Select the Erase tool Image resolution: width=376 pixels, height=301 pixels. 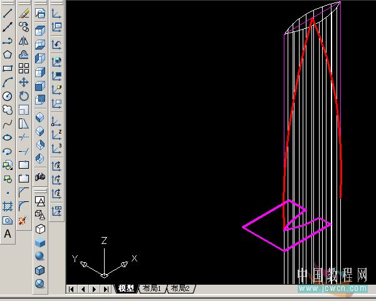pyautogui.click(x=24, y=13)
